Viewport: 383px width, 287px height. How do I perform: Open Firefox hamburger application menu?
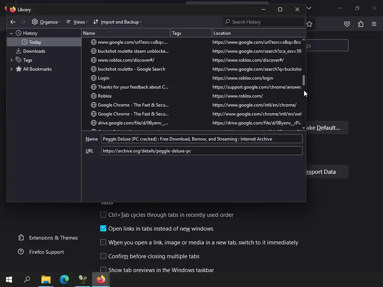[x=374, y=24]
